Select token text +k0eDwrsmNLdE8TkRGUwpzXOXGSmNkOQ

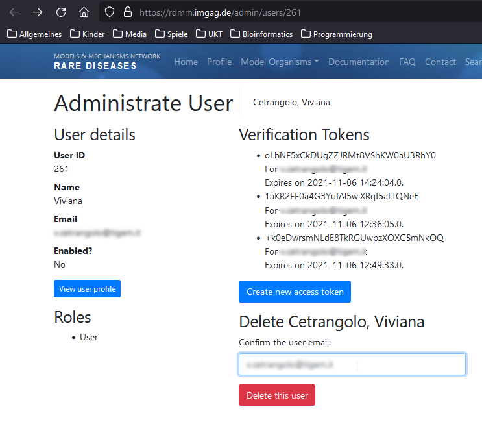(354, 238)
